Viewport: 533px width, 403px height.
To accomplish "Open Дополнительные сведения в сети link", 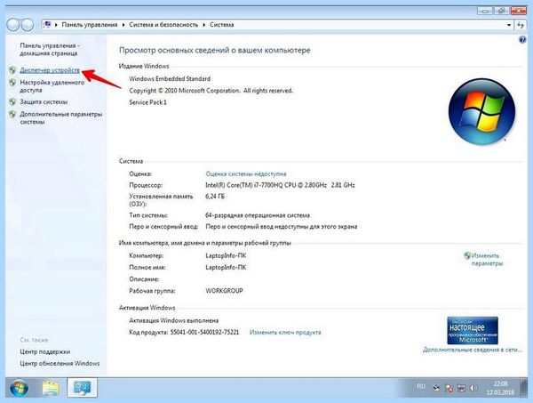I will pyautogui.click(x=473, y=350).
